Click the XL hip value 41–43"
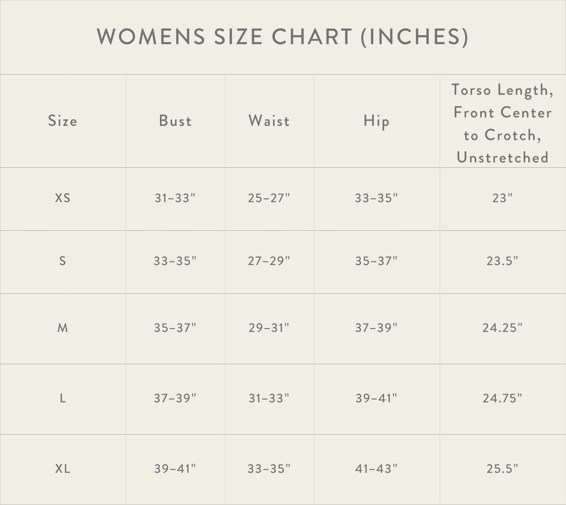Screen dimensions: 566x505 pos(376,469)
